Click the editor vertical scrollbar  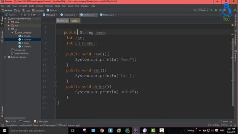(233, 72)
